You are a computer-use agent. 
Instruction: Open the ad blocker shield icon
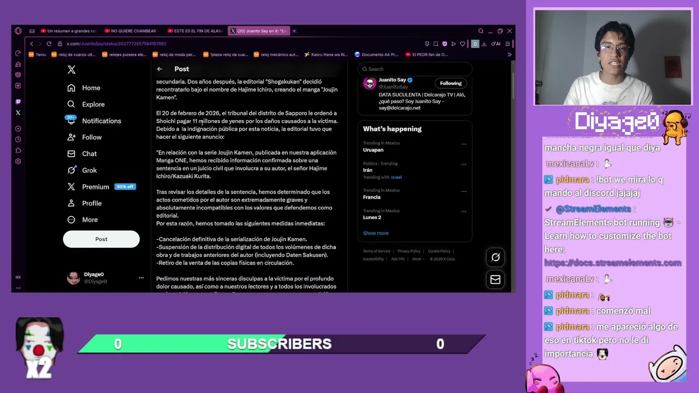[445, 44]
